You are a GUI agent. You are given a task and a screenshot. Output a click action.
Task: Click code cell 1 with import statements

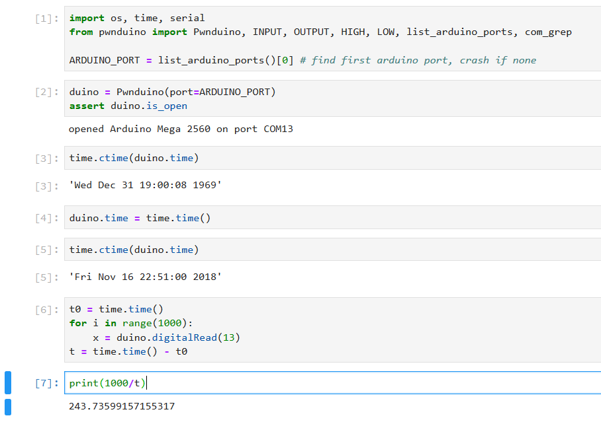(333, 39)
